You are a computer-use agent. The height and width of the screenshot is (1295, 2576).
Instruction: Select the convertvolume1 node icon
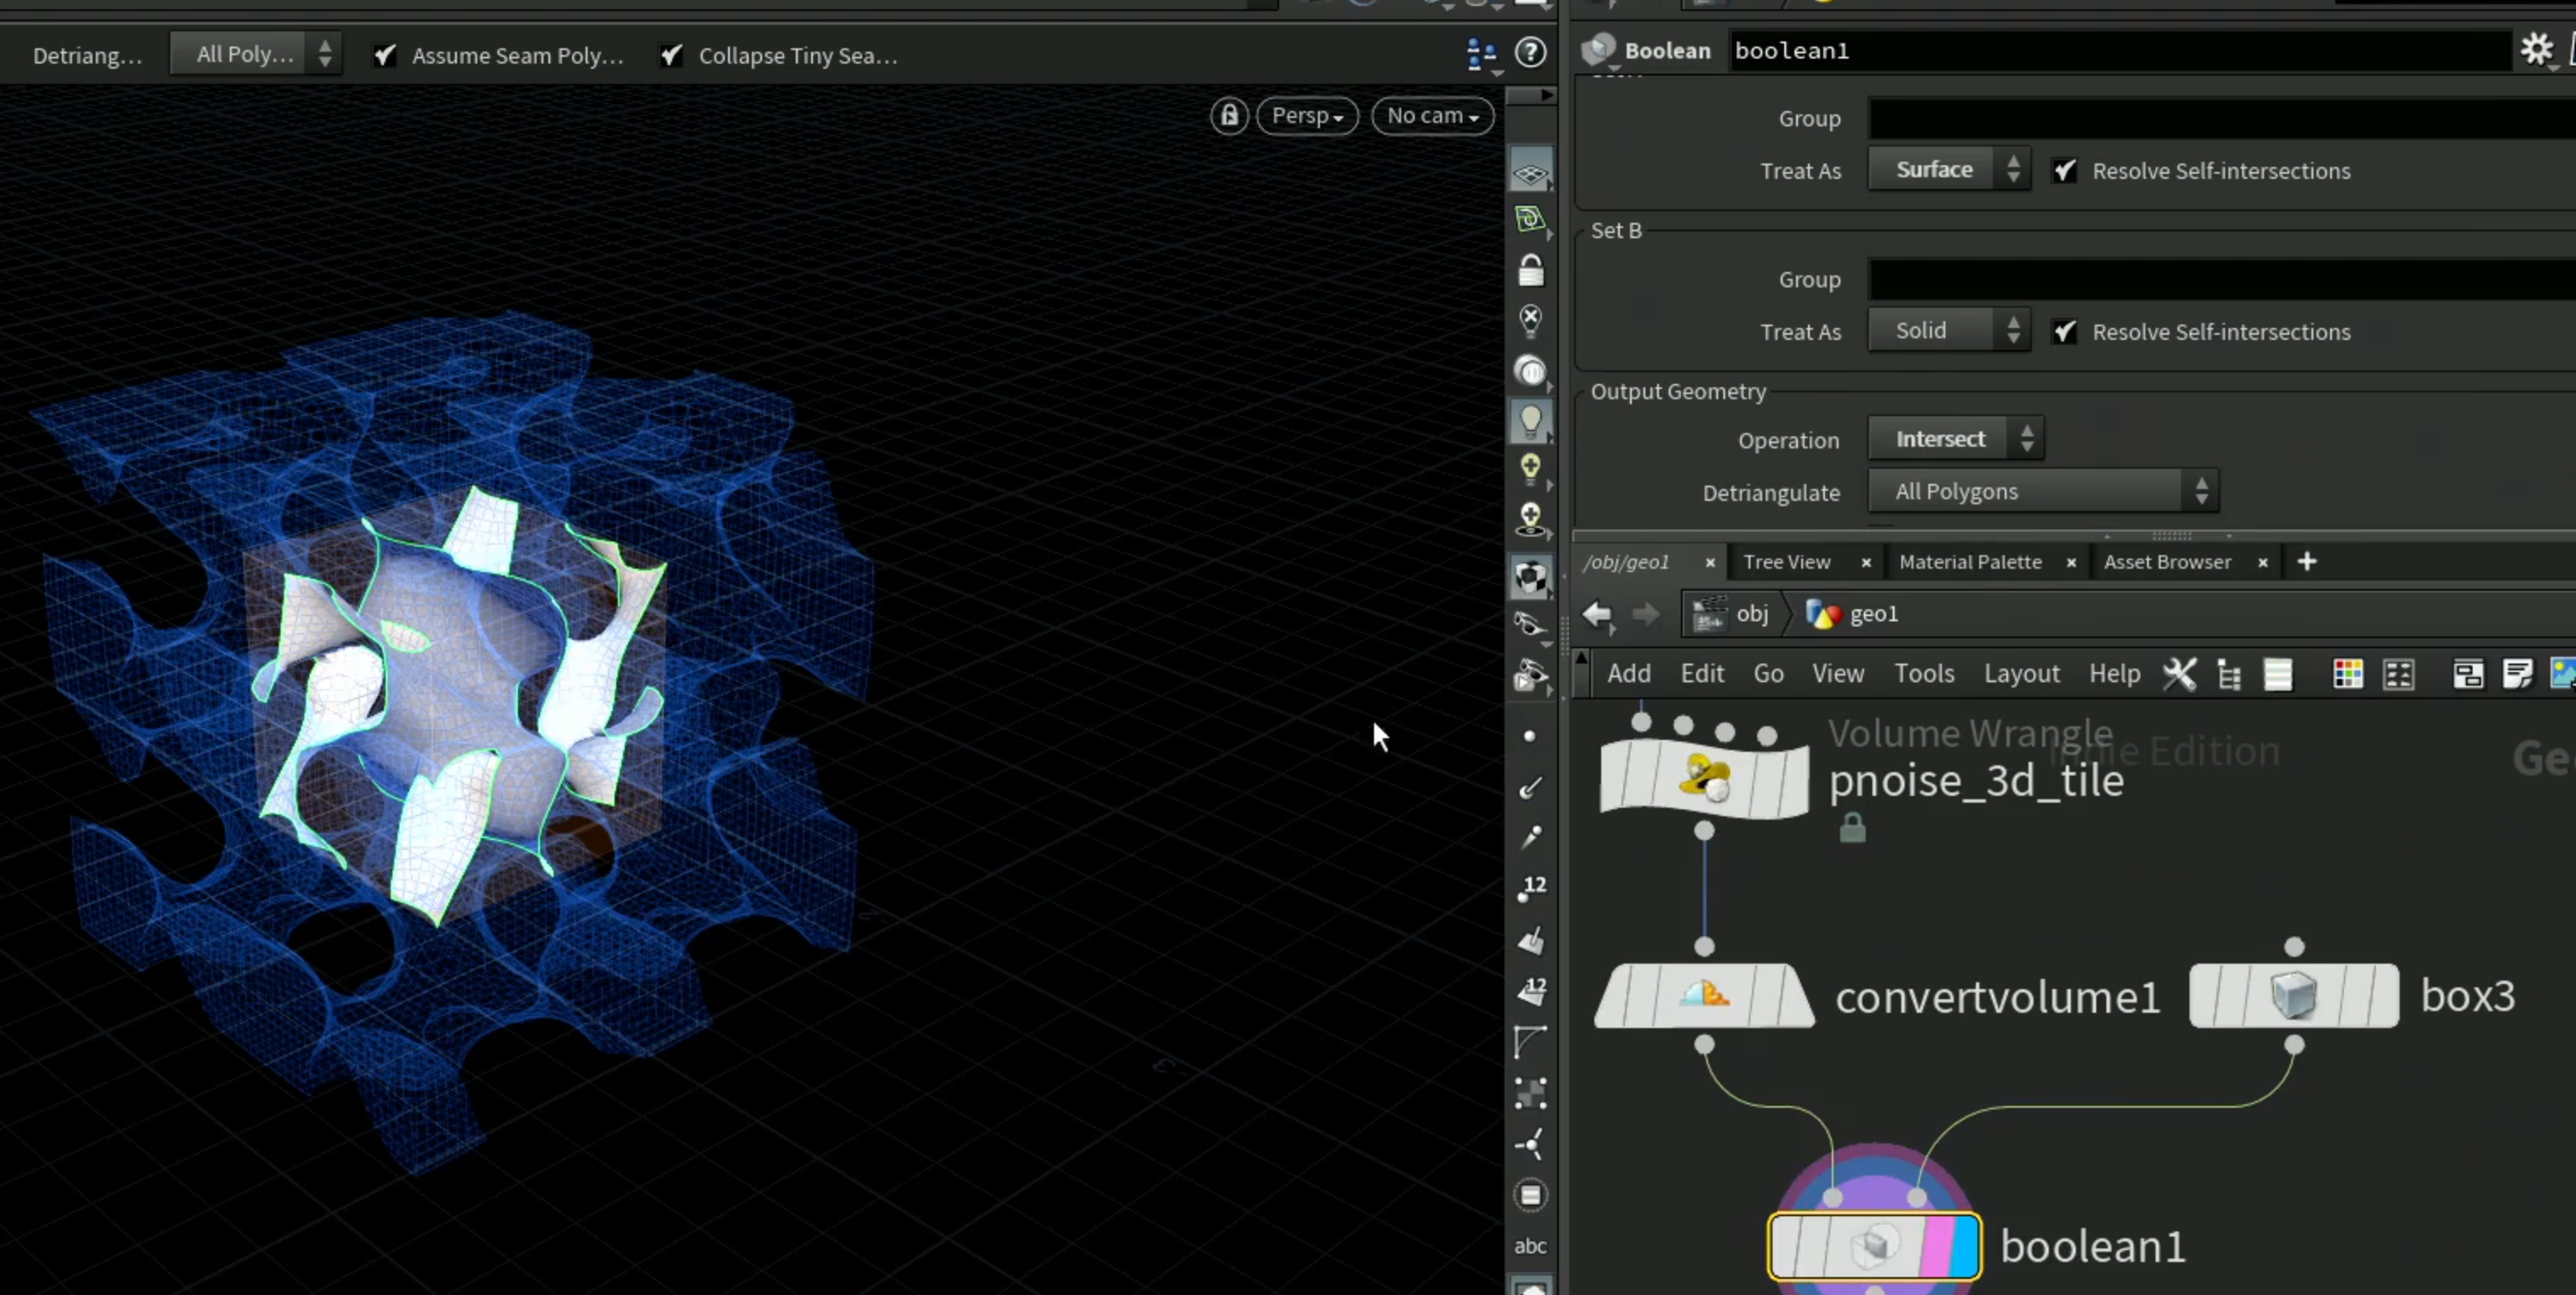point(1704,996)
